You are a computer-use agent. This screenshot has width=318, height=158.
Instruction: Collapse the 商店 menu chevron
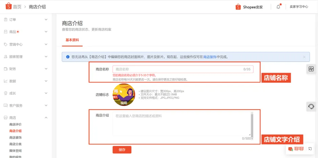[46, 118]
